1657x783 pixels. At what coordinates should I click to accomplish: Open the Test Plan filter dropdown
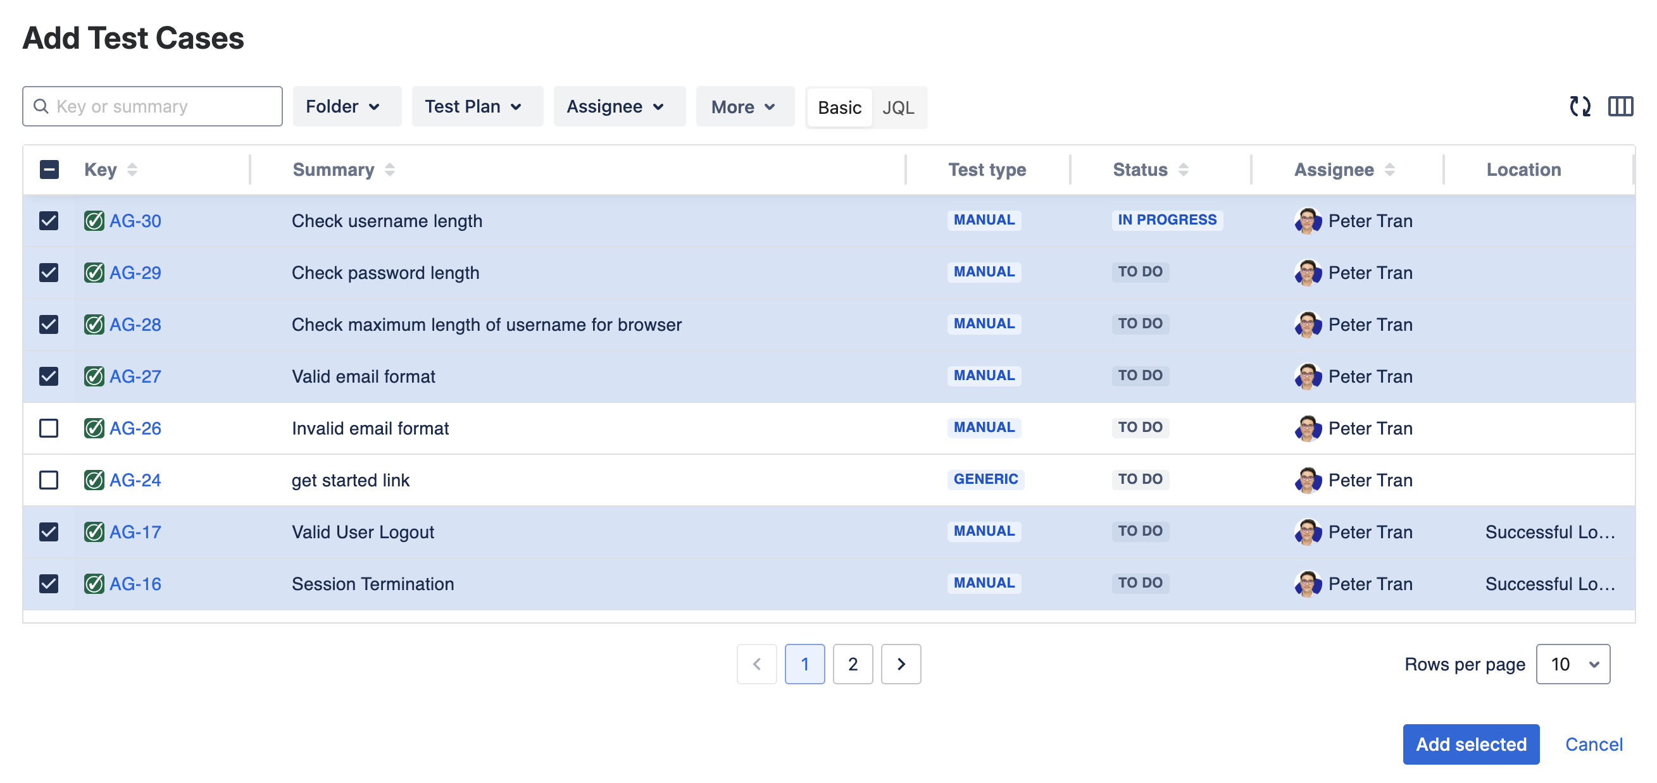pos(477,107)
